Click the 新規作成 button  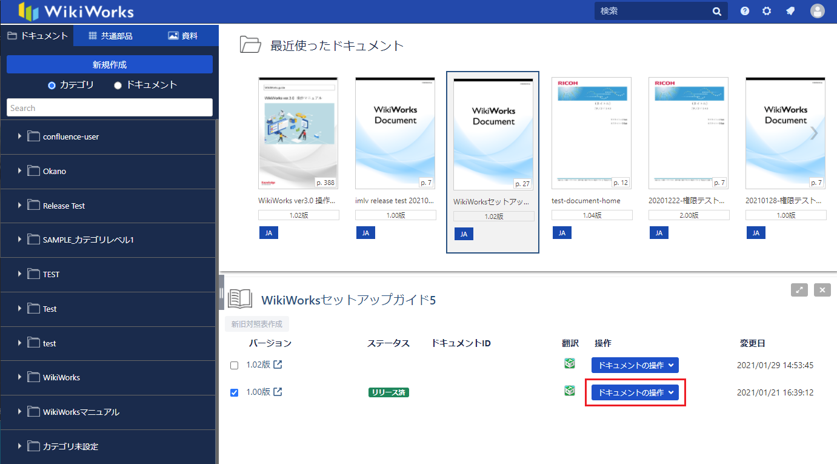(x=110, y=64)
